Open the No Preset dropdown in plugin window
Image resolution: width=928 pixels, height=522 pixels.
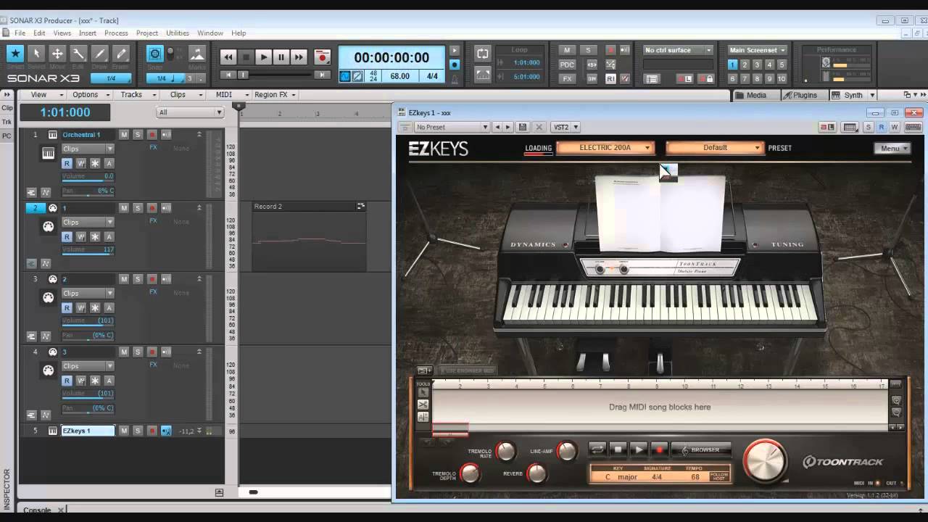pos(452,127)
